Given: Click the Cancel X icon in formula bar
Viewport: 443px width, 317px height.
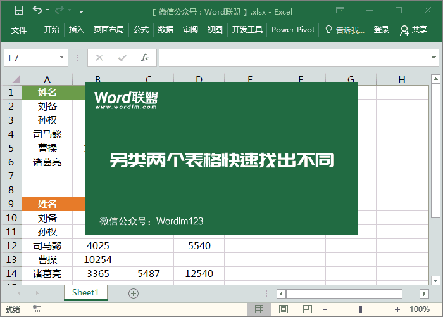Looking at the screenshot, I should click(99, 58).
